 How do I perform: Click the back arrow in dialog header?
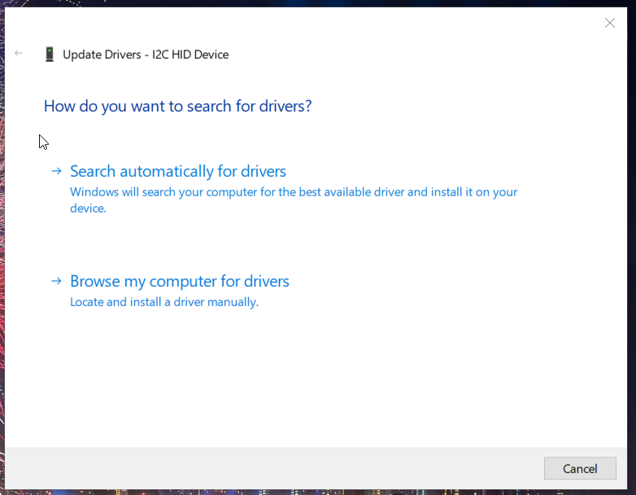18,53
